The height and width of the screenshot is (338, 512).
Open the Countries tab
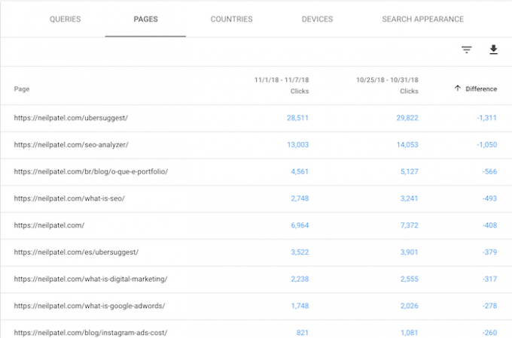231,19
